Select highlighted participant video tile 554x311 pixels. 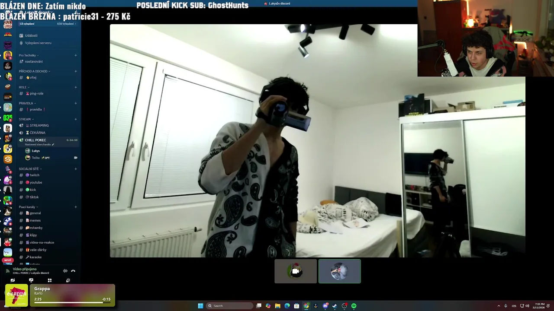click(x=340, y=271)
